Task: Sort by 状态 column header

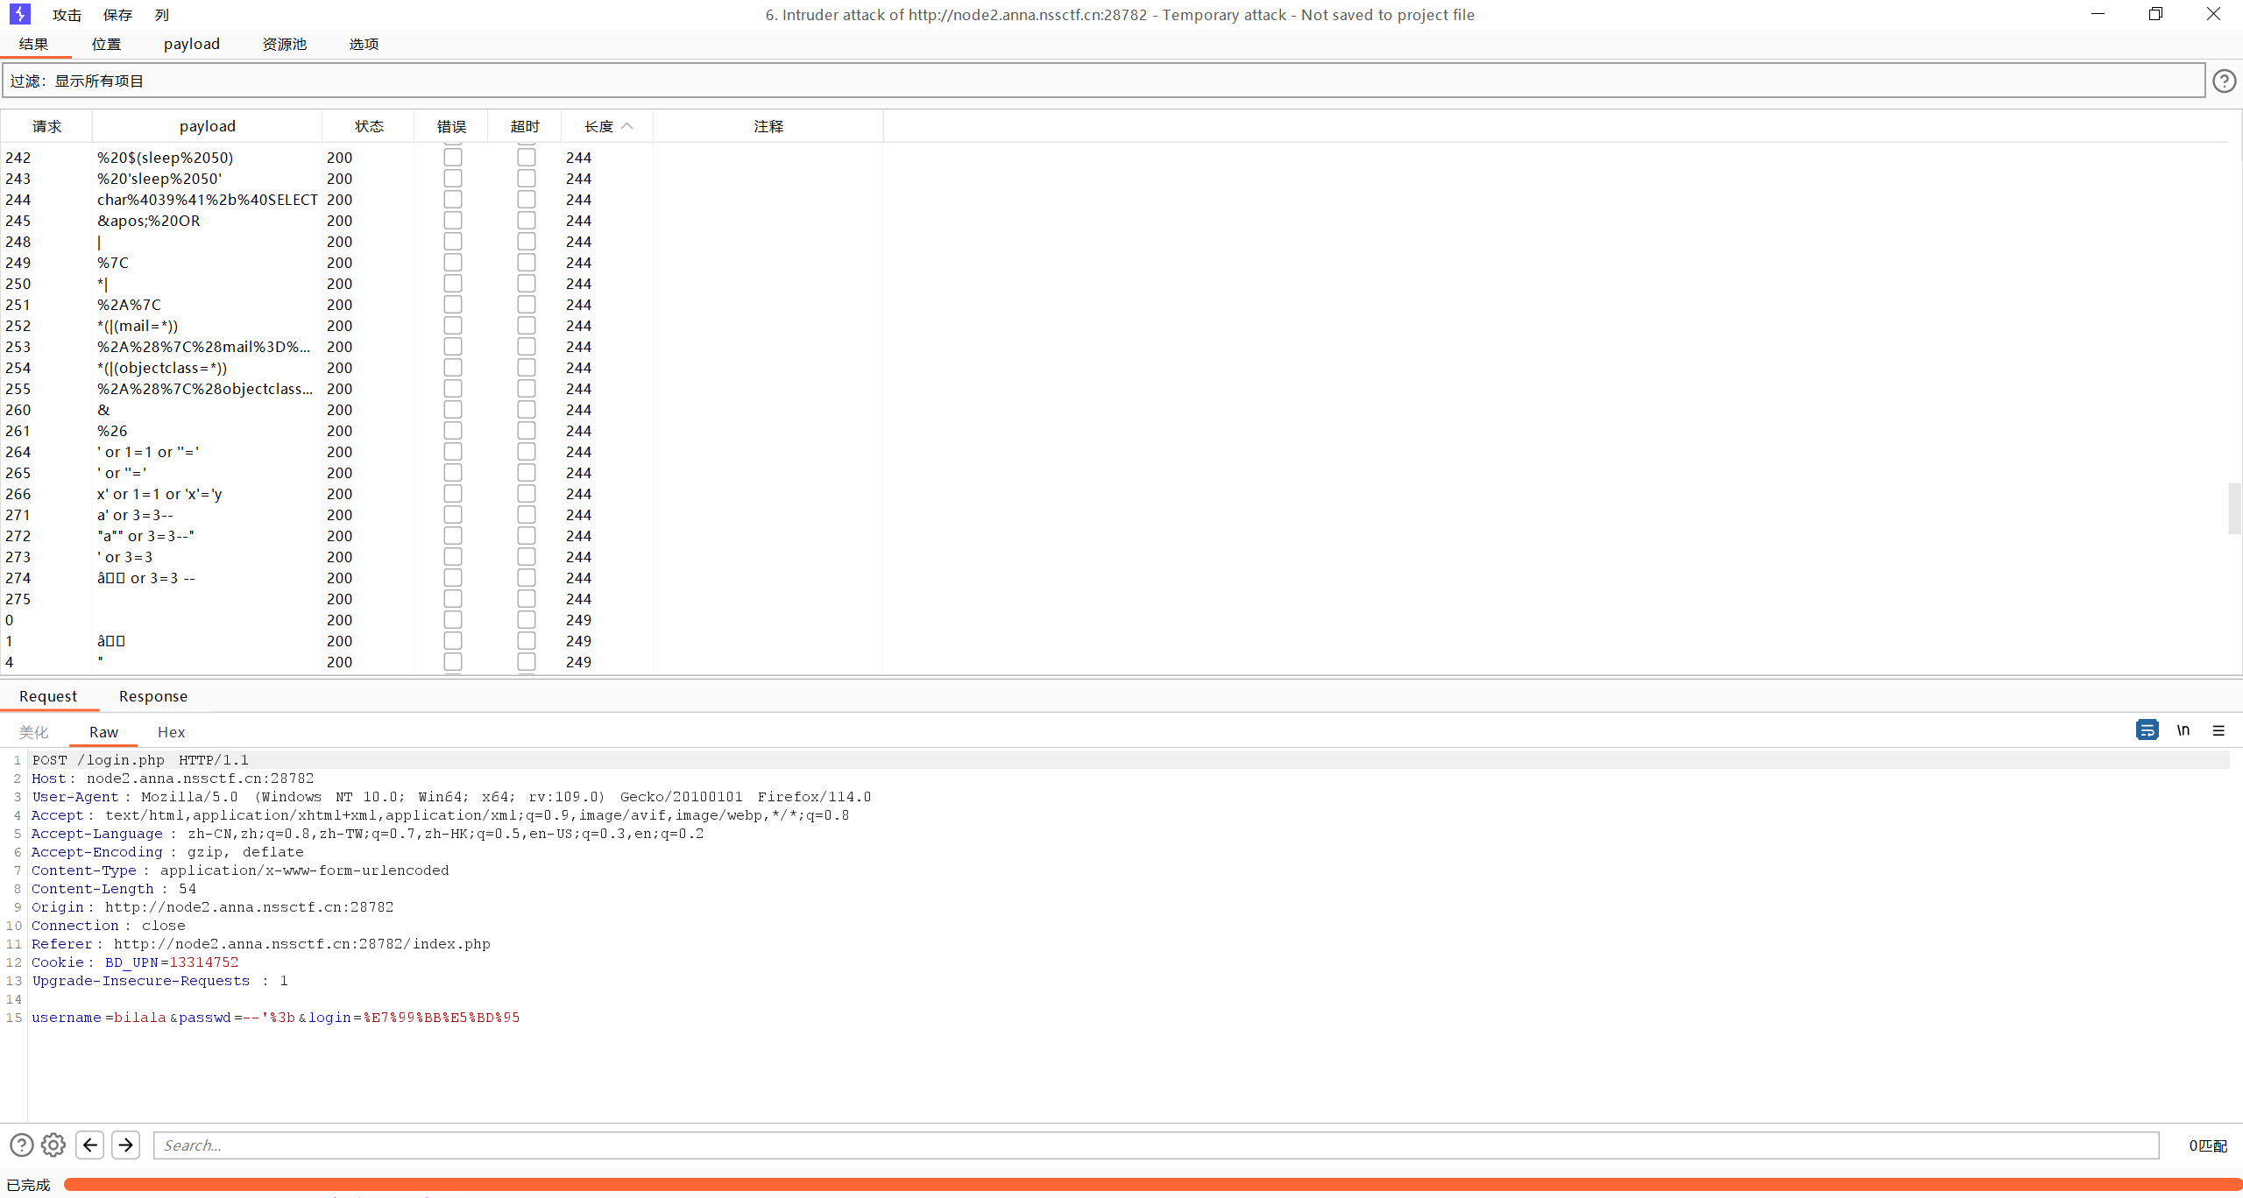Action: click(369, 126)
